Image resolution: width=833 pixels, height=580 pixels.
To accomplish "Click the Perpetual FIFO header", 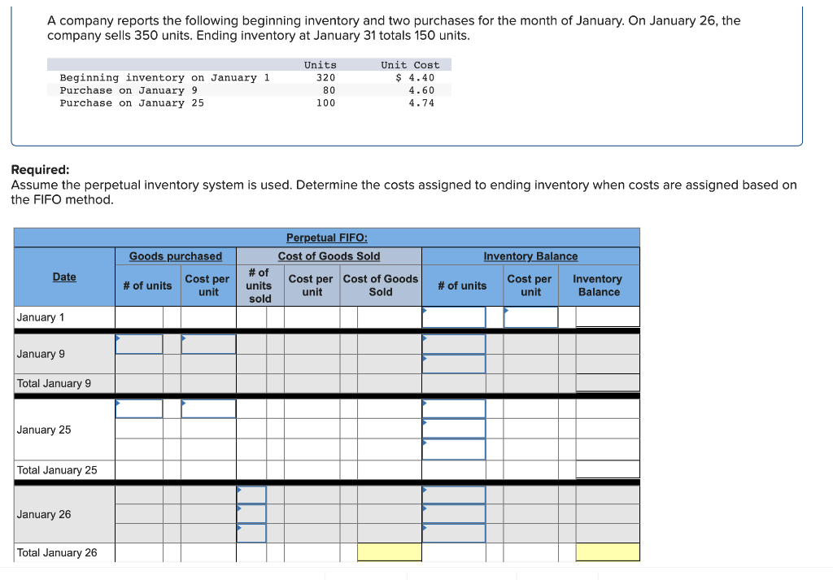I will tap(327, 238).
